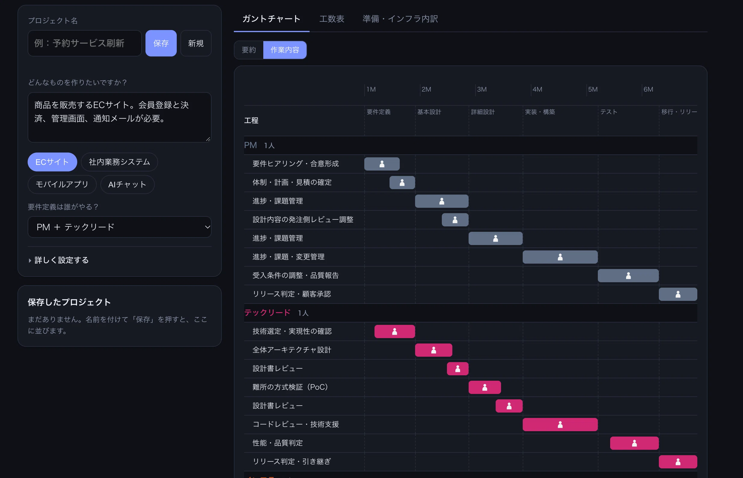This screenshot has width=743, height=478.
Task: Click person icon on 体制・計画・見積の確定 bar
Action: (402, 183)
